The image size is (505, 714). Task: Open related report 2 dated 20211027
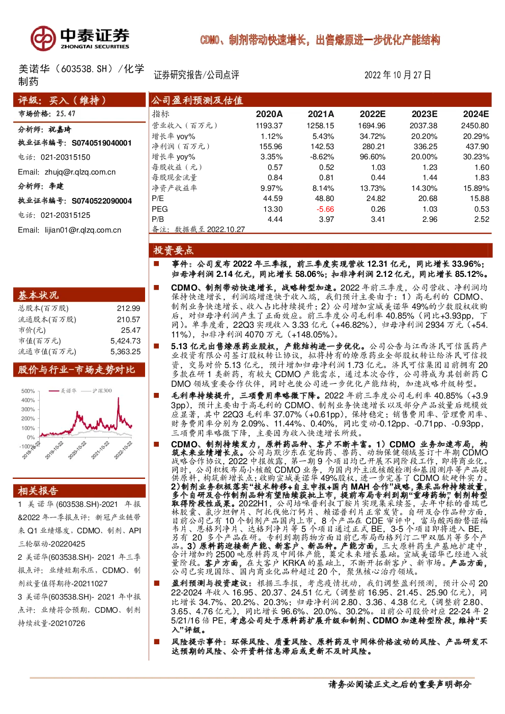(x=79, y=570)
